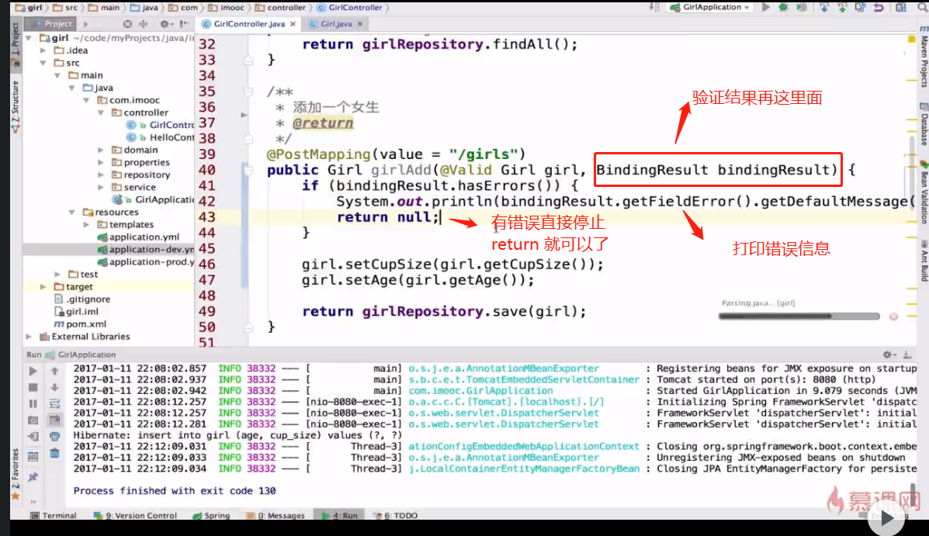Toggle the Bean Validation side panel

pyautogui.click(x=924, y=193)
